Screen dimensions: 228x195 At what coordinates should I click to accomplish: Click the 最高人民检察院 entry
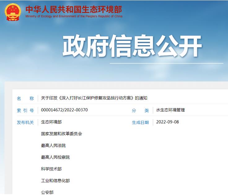55,157
